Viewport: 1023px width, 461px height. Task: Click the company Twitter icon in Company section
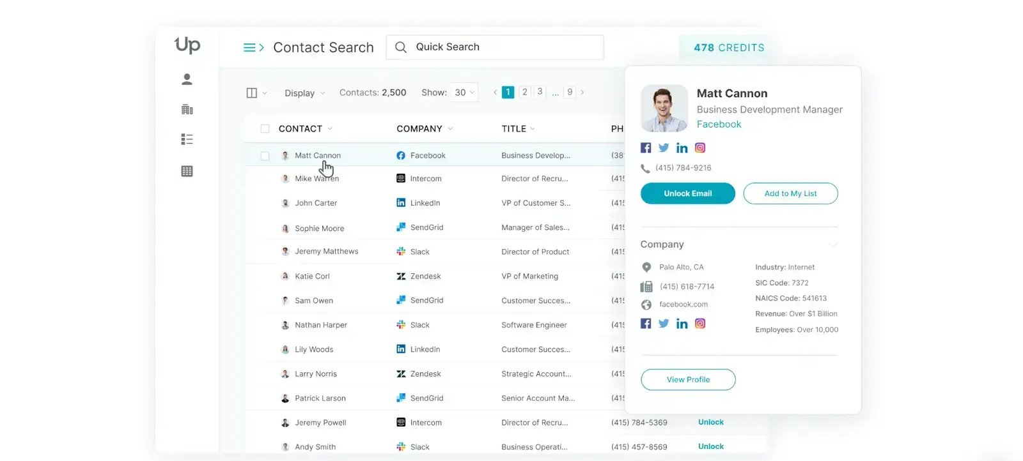[x=664, y=324]
